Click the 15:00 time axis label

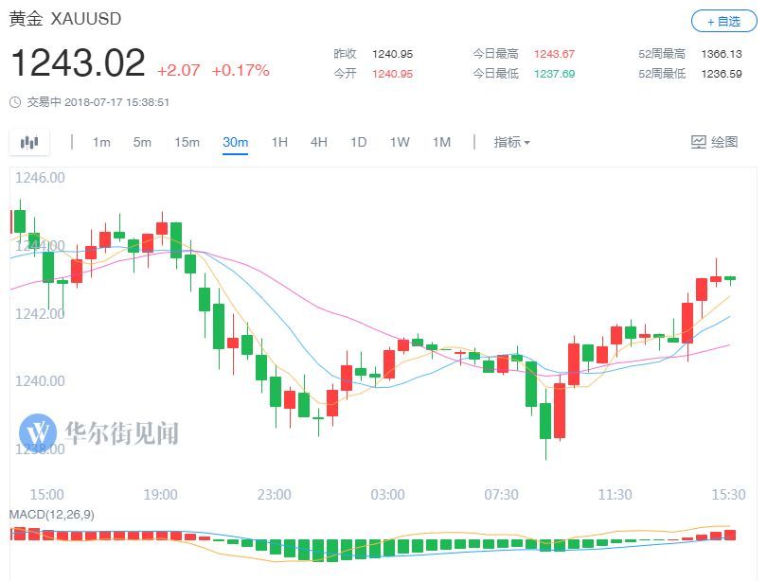pyautogui.click(x=46, y=495)
